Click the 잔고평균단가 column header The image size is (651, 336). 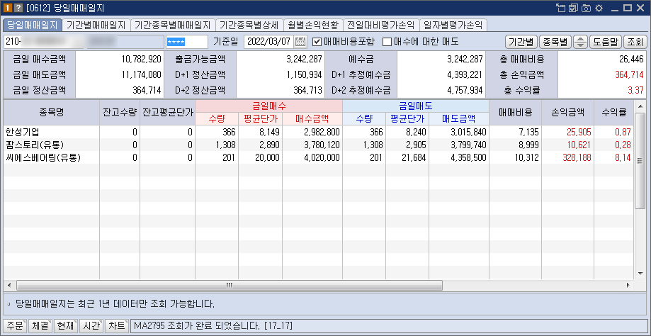point(167,112)
